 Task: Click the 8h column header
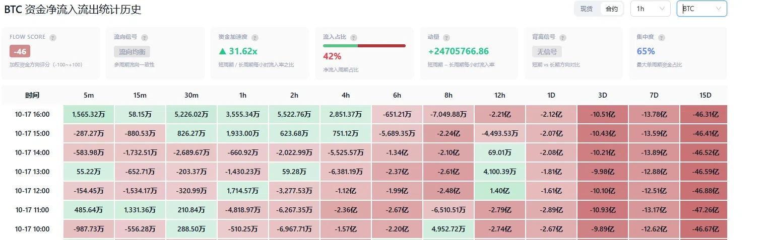448,95
